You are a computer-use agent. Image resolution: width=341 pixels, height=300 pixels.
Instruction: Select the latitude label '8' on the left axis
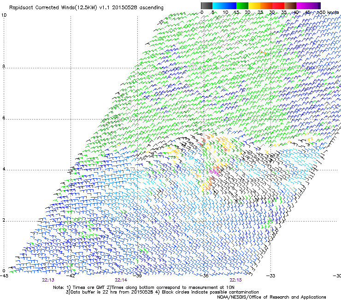pos(4,66)
